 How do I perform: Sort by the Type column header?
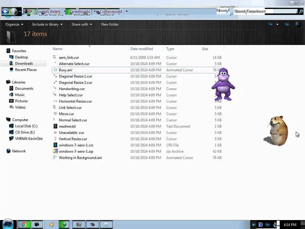170,49
